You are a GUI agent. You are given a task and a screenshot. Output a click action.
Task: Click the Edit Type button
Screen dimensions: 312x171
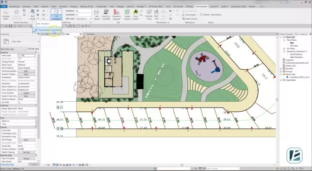(34, 49)
